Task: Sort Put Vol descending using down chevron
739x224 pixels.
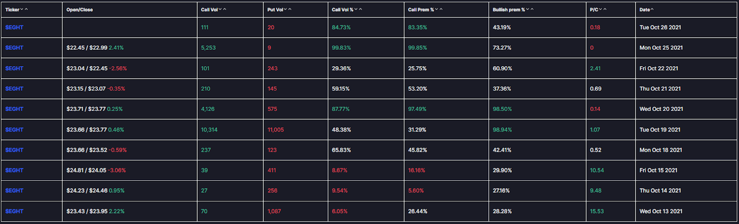Action: pyautogui.click(x=285, y=10)
